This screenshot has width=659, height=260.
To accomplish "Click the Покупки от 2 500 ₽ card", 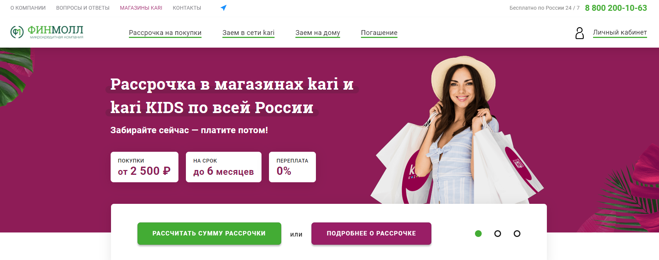I will (x=145, y=167).
